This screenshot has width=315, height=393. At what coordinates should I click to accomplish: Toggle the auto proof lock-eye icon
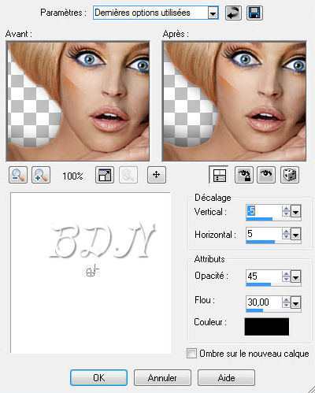pyautogui.click(x=244, y=175)
